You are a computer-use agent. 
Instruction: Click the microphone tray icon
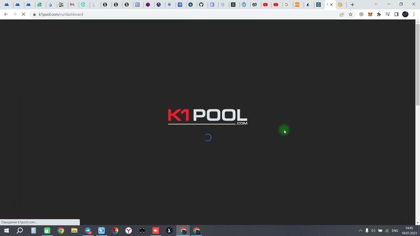367,231
